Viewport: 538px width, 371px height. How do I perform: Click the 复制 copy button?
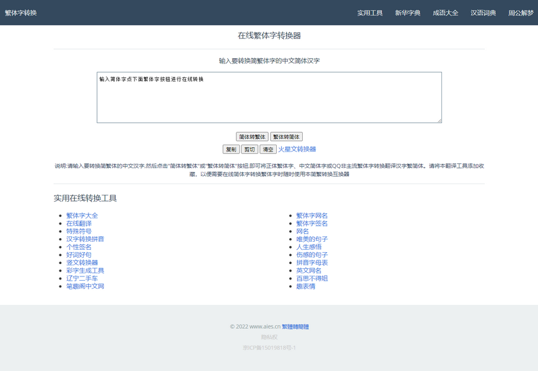231,149
